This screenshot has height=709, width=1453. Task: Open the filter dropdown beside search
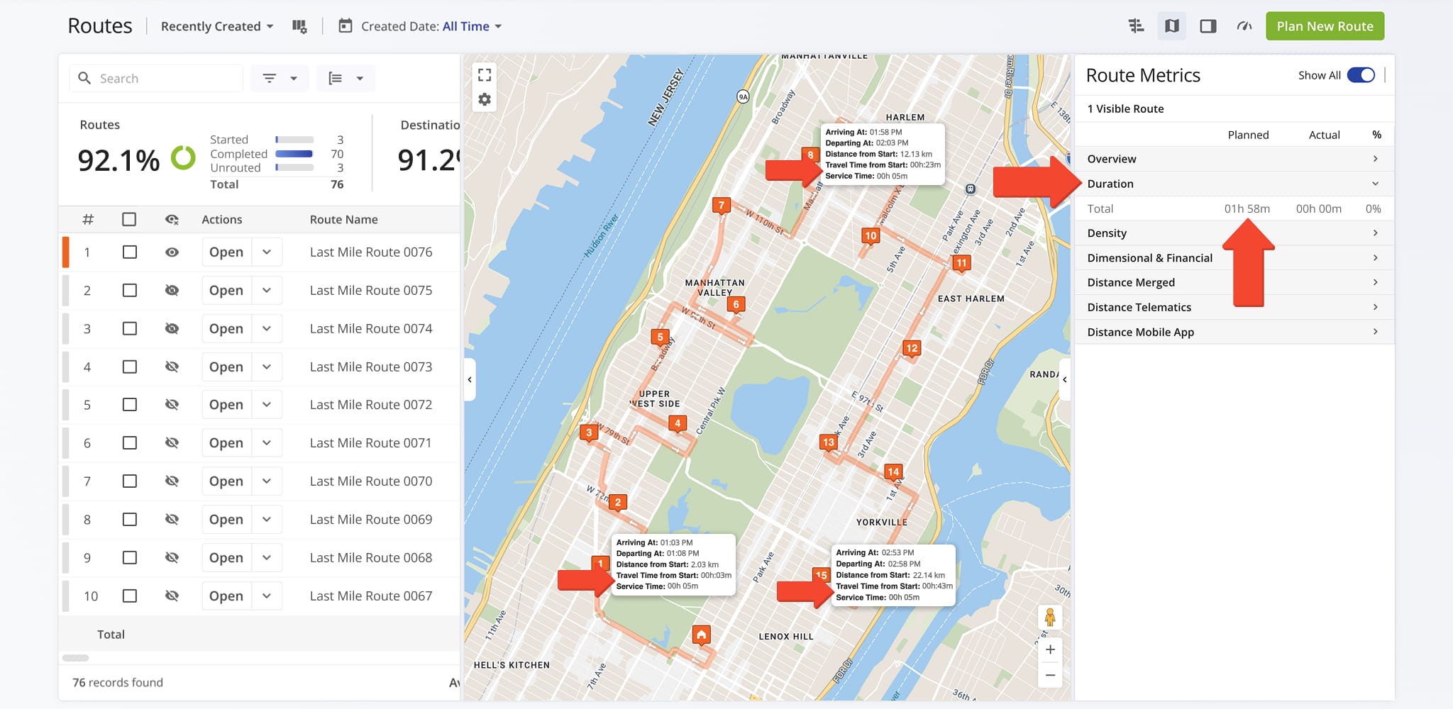(280, 78)
